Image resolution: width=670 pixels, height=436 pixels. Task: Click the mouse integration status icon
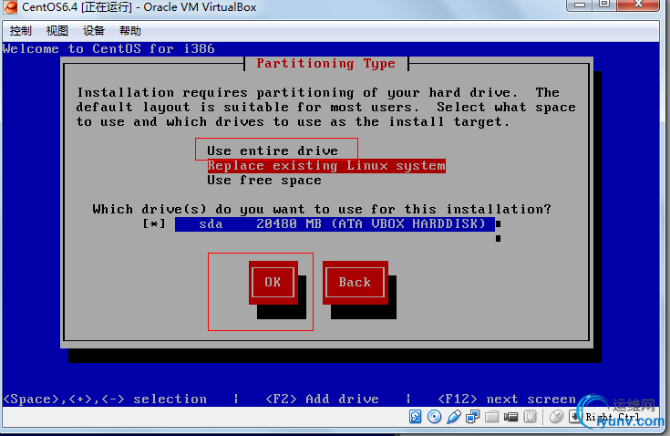pyautogui.click(x=556, y=416)
